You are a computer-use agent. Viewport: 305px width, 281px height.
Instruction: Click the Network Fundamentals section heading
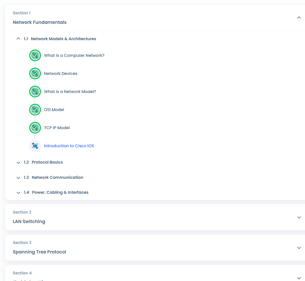coord(40,22)
